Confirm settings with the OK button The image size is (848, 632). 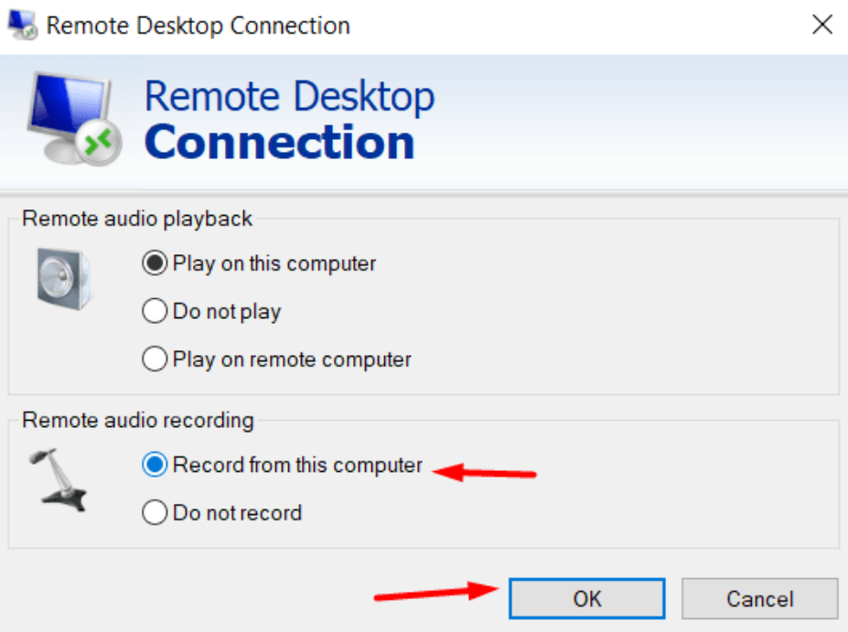tap(587, 599)
